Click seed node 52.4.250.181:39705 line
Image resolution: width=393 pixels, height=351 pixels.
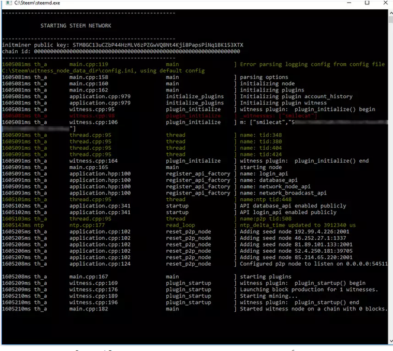tap(296, 251)
